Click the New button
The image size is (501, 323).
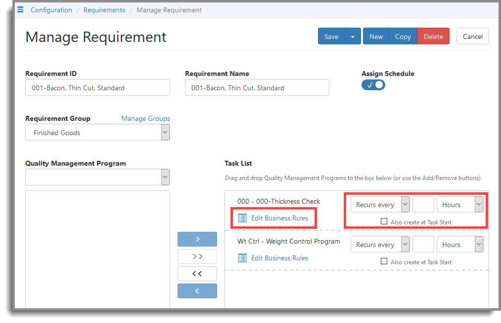coord(376,36)
